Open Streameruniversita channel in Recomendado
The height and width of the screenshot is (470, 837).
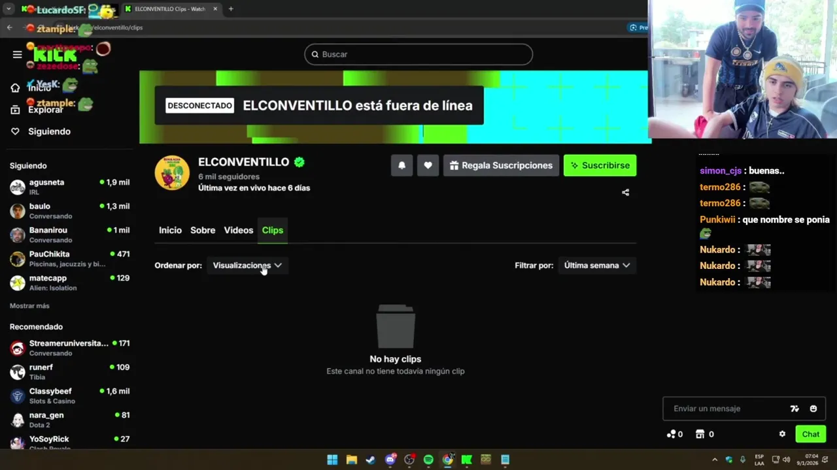pyautogui.click(x=69, y=348)
